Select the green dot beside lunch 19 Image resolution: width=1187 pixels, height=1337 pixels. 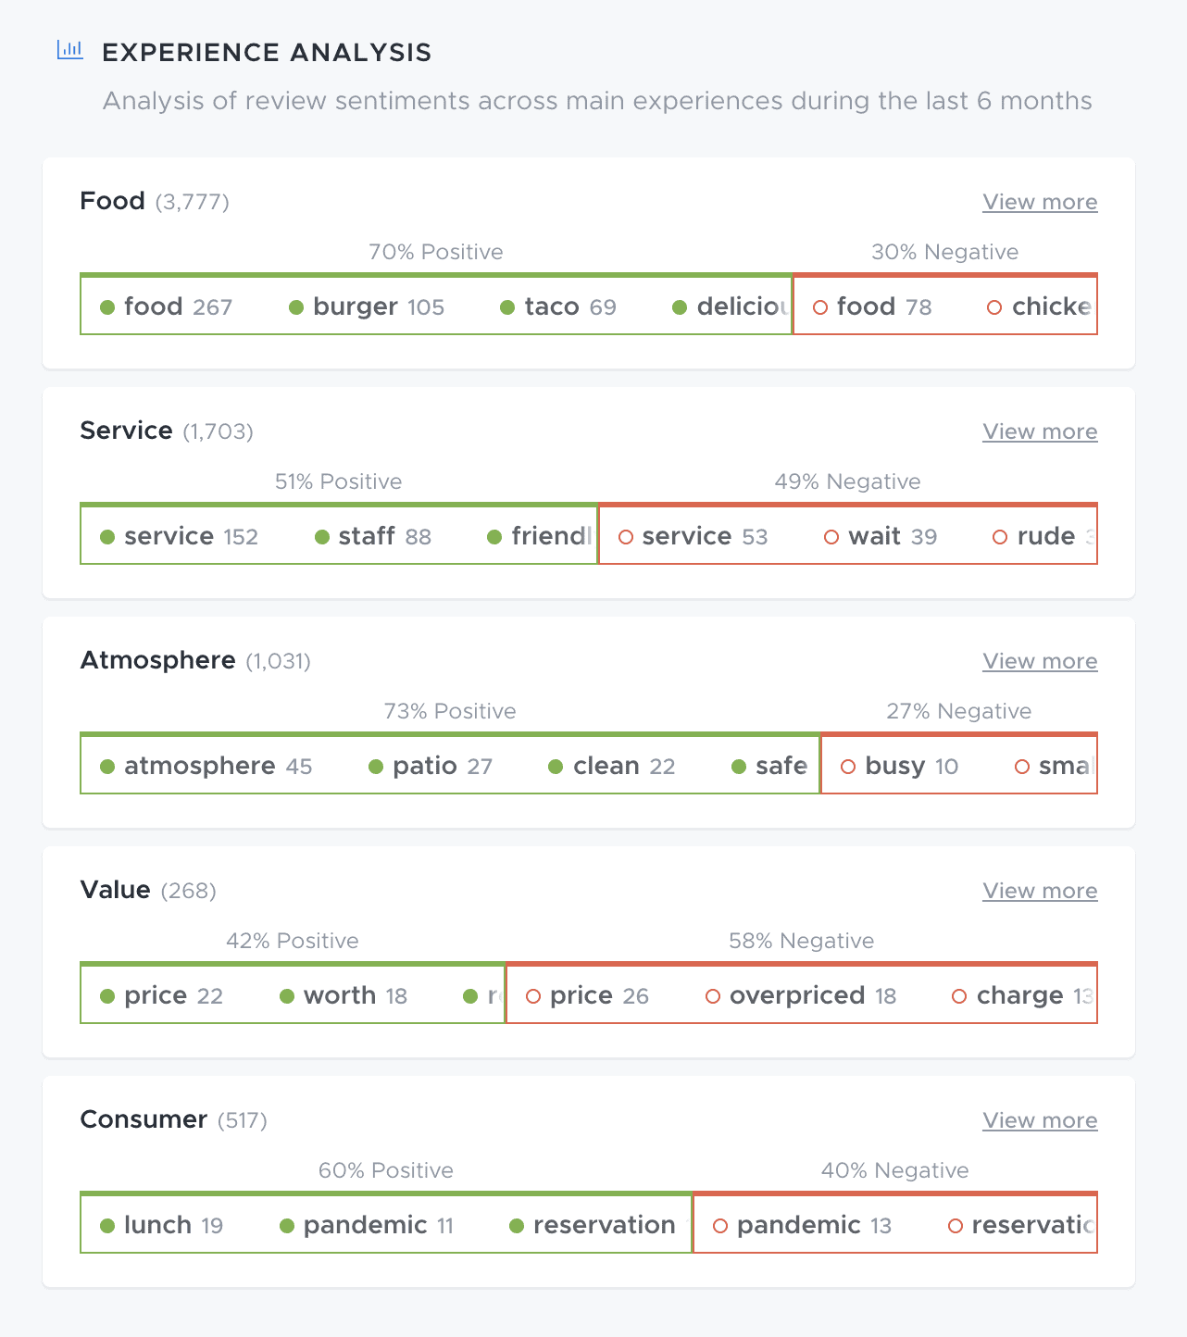coord(107,1224)
